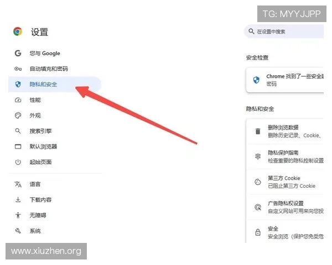Click the shield icon for 隐私和安全 in sidebar
Screen dimensions: 332x265
click(x=18, y=84)
